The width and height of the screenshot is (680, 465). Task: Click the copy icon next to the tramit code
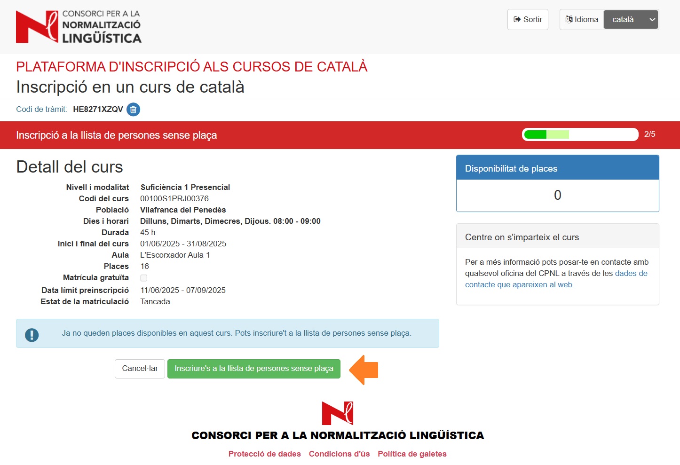(x=133, y=110)
